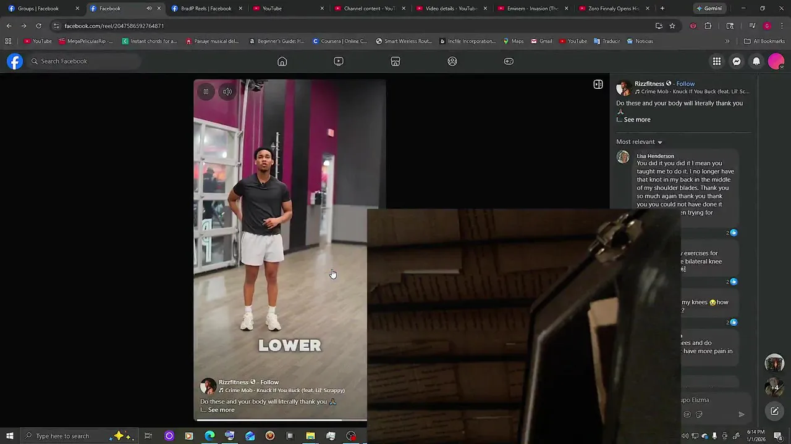791x444 pixels.
Task: Open the Most relevant comment sort dropdown
Action: pyautogui.click(x=639, y=142)
